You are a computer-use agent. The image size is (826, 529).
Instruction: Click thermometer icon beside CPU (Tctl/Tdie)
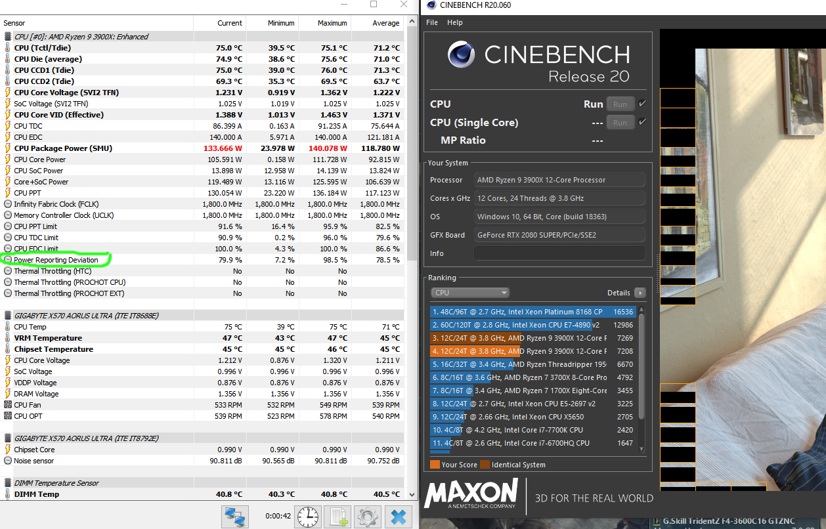tap(7, 48)
